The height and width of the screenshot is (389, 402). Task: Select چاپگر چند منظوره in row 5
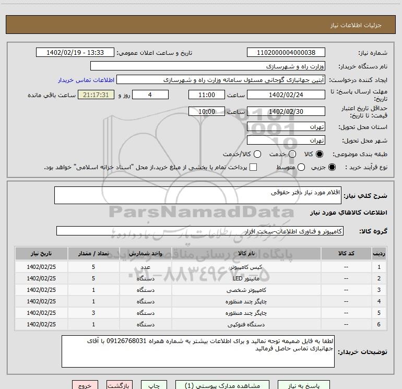point(246,313)
